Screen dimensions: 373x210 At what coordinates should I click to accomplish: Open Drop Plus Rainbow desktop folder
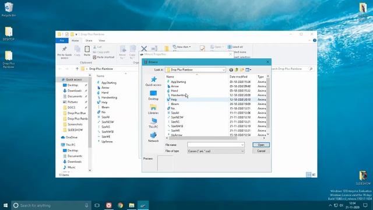(x=9, y=60)
